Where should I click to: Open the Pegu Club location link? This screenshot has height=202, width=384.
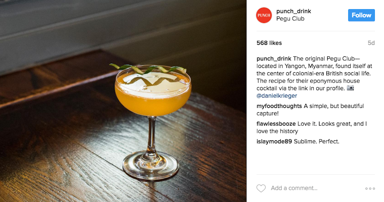(290, 18)
